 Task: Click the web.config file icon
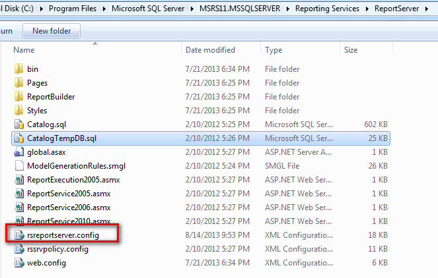click(19, 263)
